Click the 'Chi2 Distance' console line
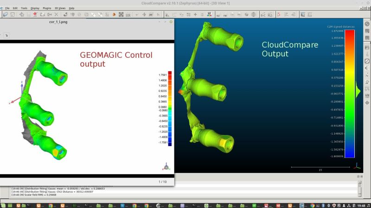The height and width of the screenshot is (208, 371). 52,192
